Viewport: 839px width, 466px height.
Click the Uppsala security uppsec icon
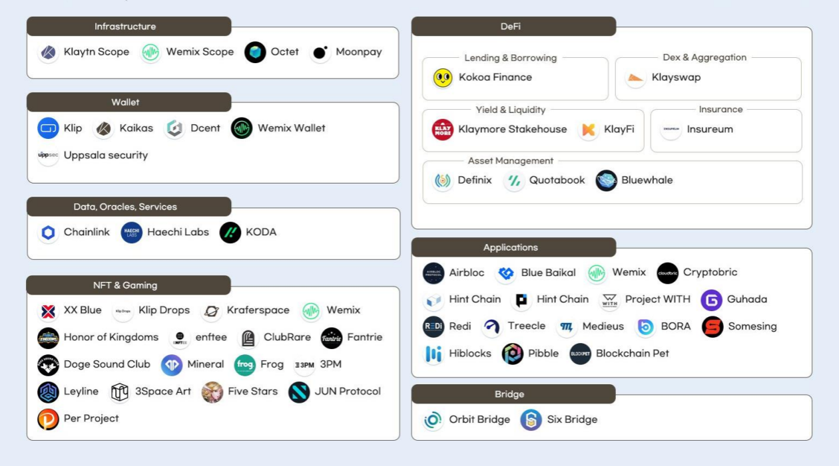pyautogui.click(x=48, y=155)
